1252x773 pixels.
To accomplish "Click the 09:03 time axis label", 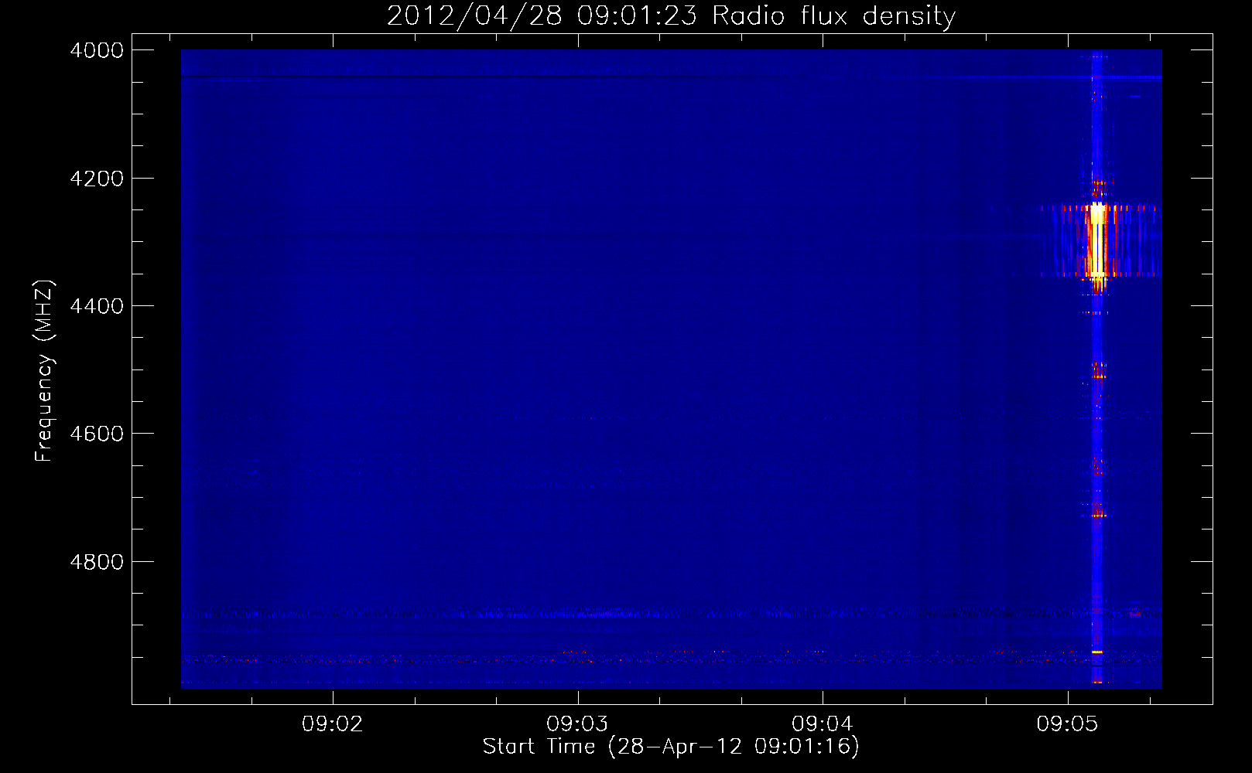I will coord(577,724).
